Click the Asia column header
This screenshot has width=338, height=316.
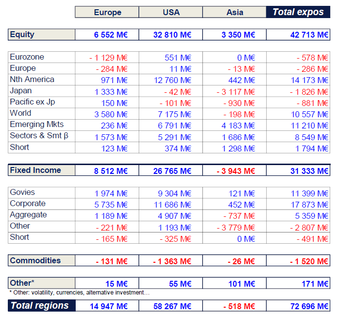234,12
